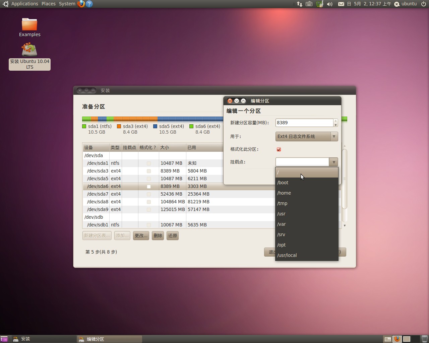The width and height of the screenshot is (429, 343).
Task: Open the Examples folder desktop icon
Action: (x=29, y=27)
